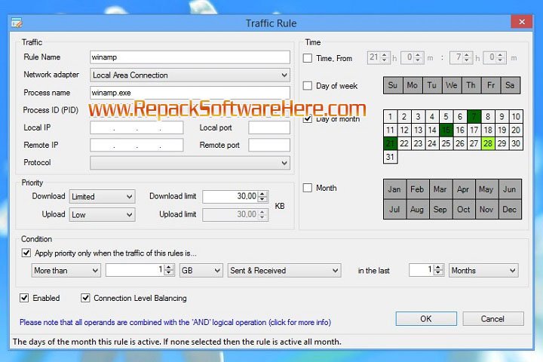Deselect day 15 in month grid
Image resolution: width=543 pixels, height=362 pixels.
446,130
